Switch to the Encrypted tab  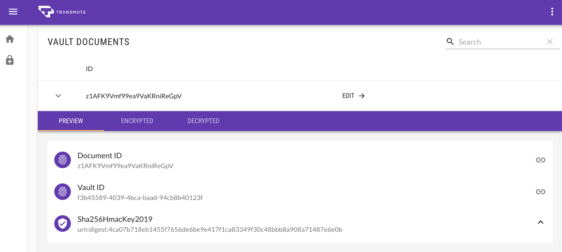(137, 121)
